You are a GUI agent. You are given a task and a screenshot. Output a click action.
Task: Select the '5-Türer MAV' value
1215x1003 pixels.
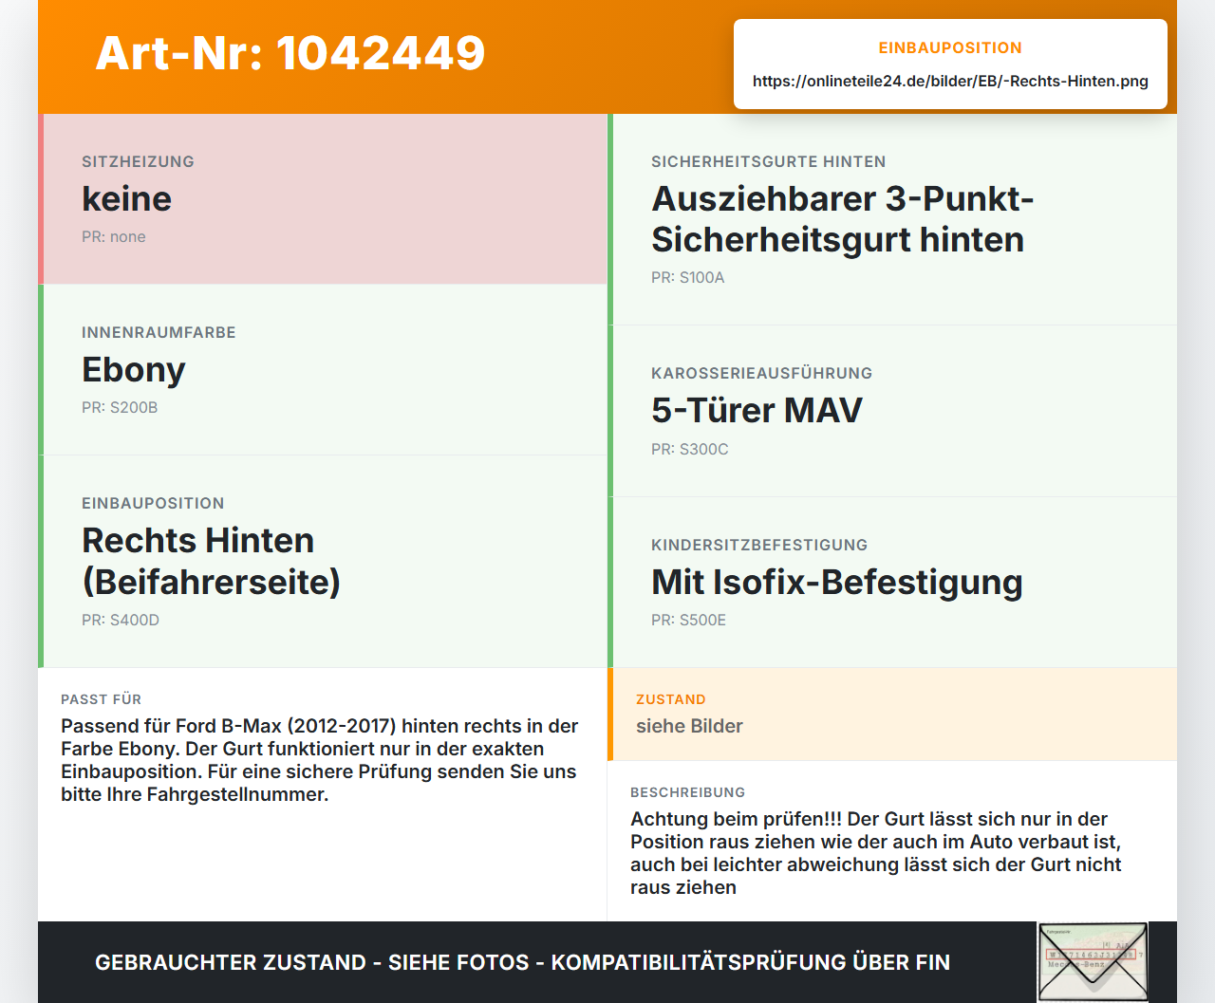(757, 411)
